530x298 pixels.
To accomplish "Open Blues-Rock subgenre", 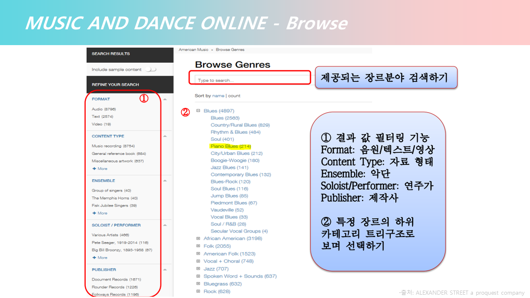I will click(231, 182).
